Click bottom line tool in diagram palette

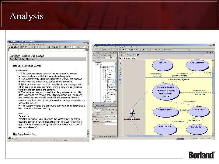tap(120, 82)
